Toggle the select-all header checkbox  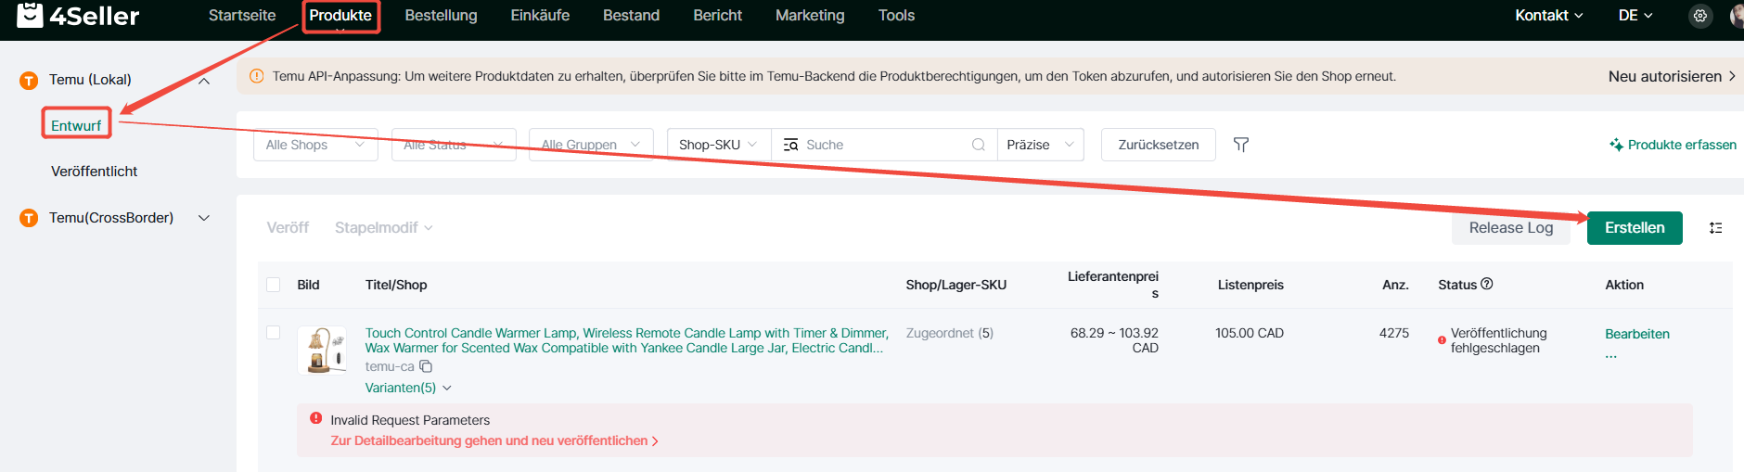273,285
